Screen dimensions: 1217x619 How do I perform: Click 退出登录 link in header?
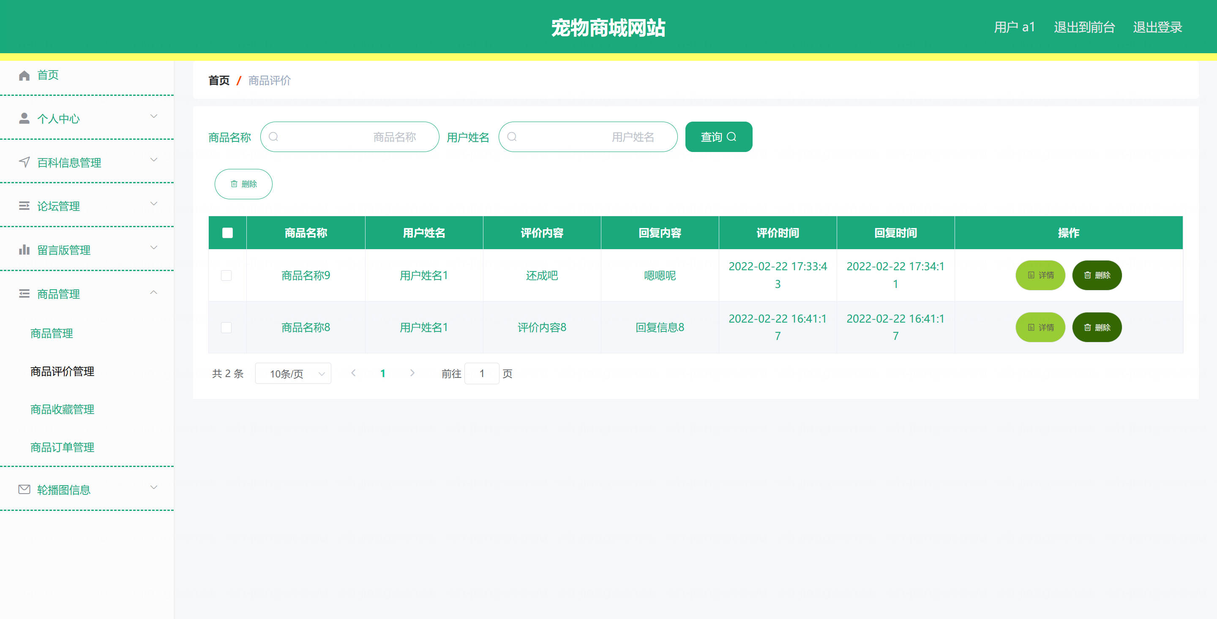[x=1157, y=27]
